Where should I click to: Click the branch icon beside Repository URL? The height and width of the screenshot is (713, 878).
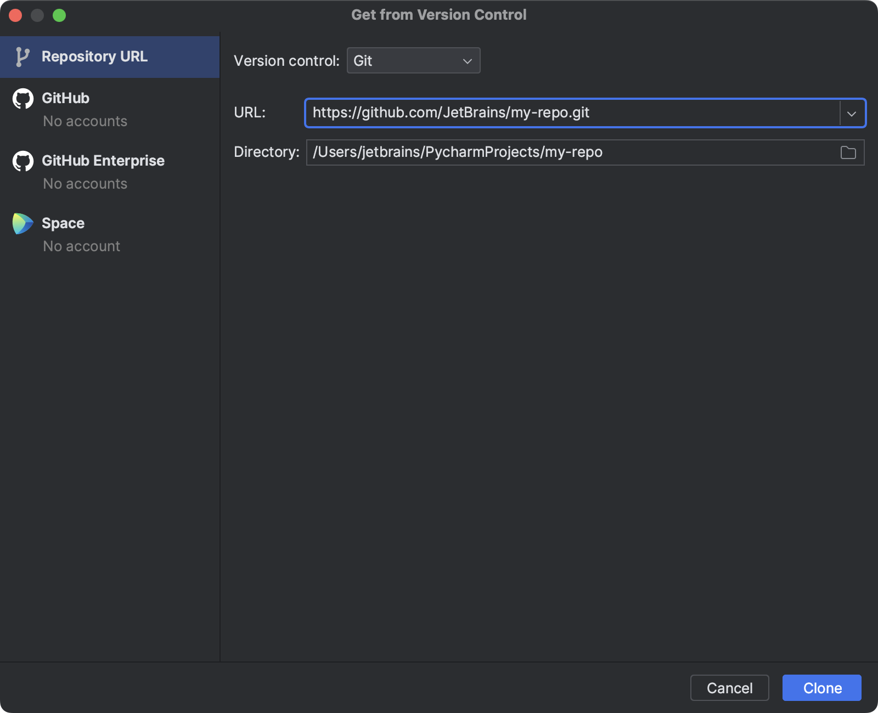click(22, 56)
